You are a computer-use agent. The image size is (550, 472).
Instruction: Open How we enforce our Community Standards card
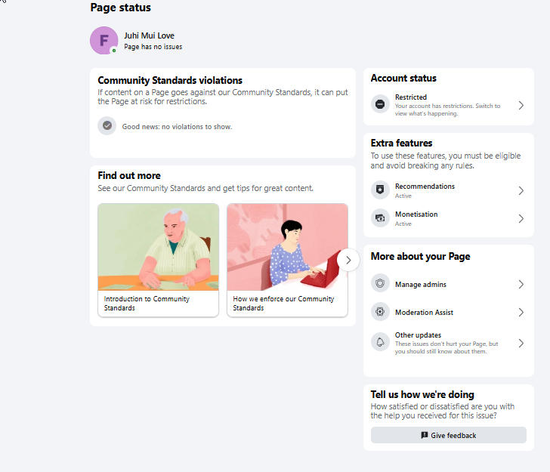click(x=287, y=261)
